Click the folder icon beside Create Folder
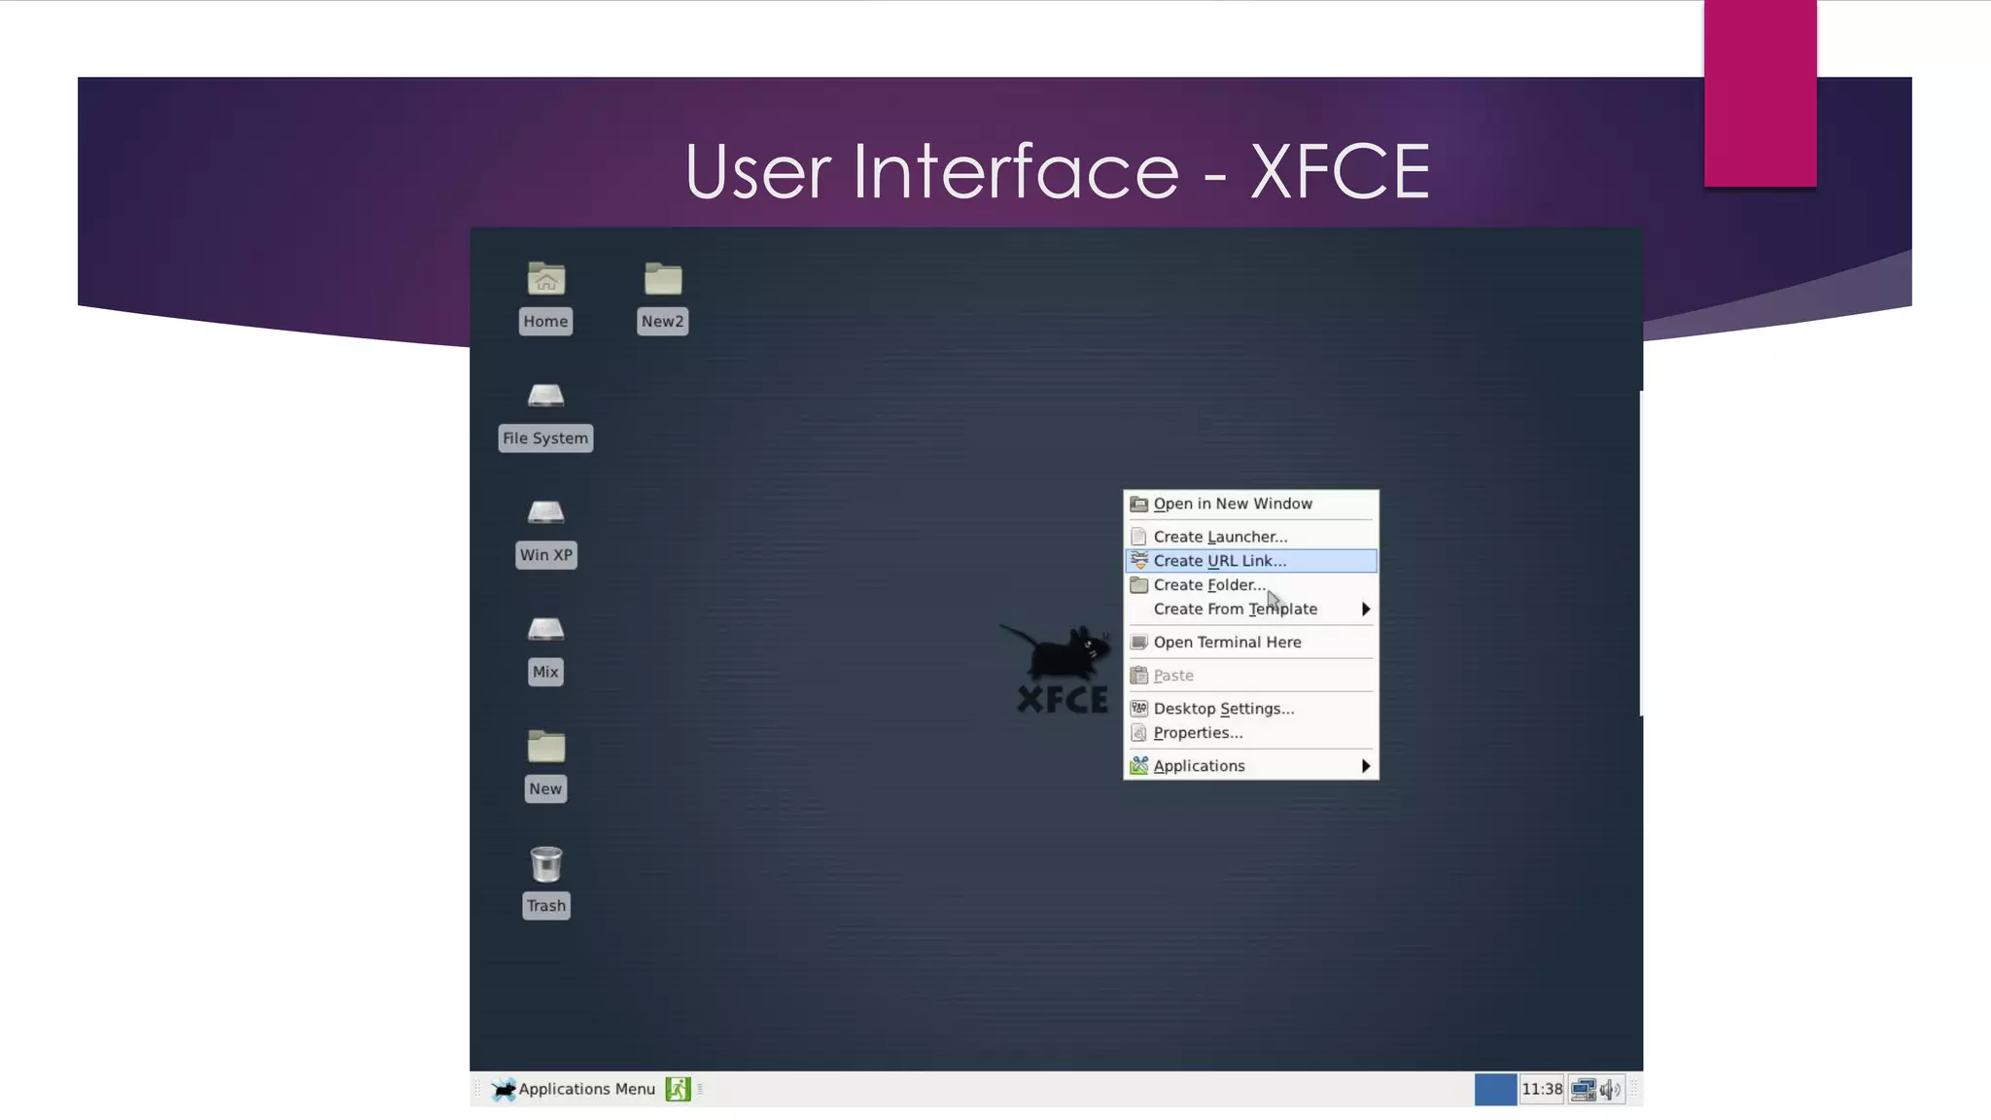Viewport: 1991px width, 1120px height. click(x=1138, y=585)
